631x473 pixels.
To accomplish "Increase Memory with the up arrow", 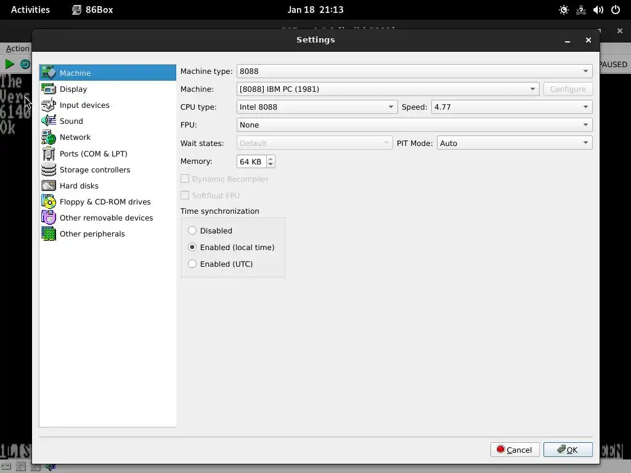I will point(271,158).
